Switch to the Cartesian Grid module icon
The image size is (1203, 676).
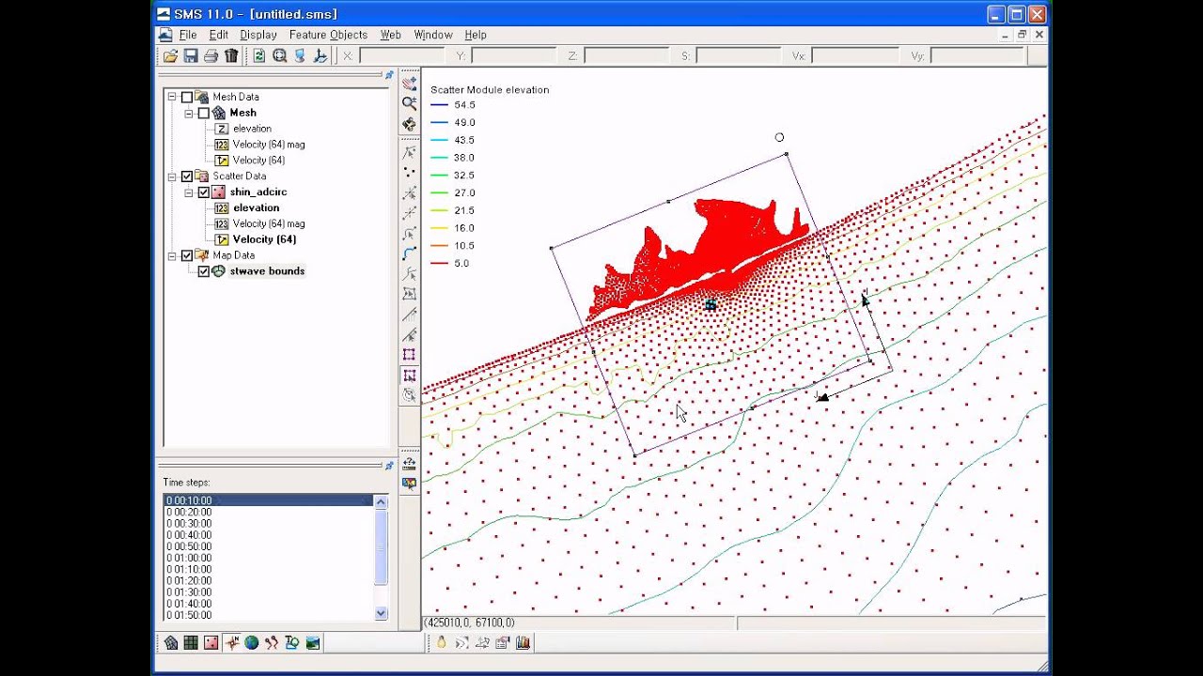click(191, 643)
